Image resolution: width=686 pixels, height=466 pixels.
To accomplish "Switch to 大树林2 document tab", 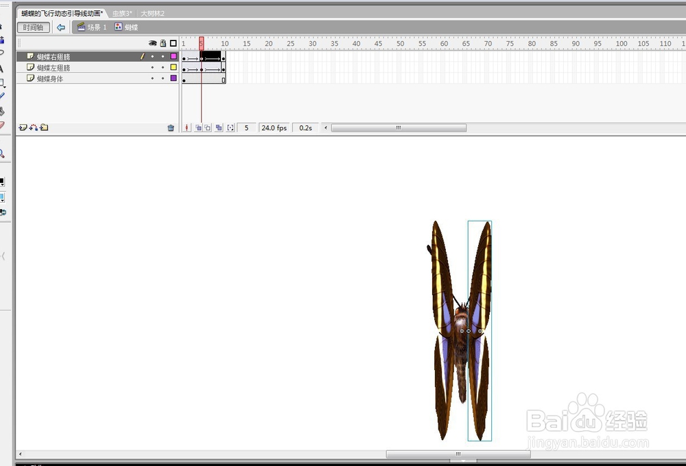I will (x=152, y=14).
